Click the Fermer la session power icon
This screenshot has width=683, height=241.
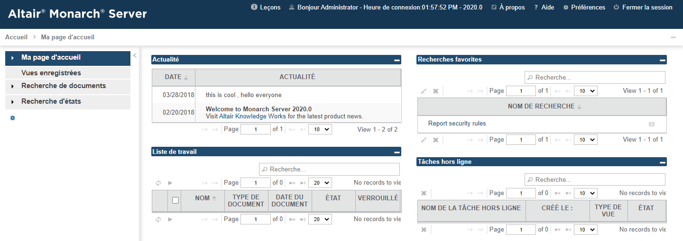coord(616,8)
